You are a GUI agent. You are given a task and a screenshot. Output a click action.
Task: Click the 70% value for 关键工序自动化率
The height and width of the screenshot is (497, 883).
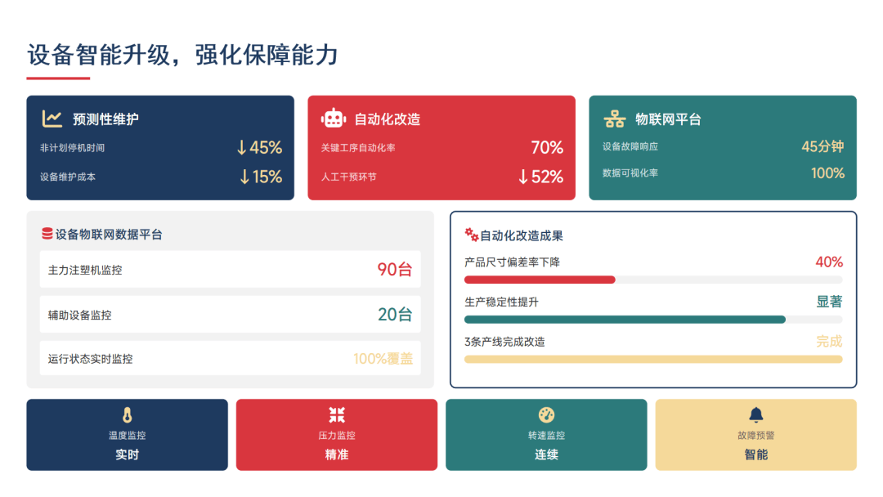(546, 148)
